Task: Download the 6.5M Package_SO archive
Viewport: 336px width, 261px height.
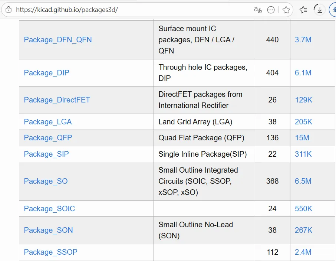Action: click(303, 181)
